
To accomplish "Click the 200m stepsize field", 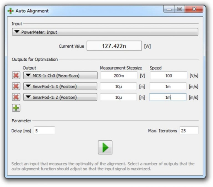I will point(119,76).
